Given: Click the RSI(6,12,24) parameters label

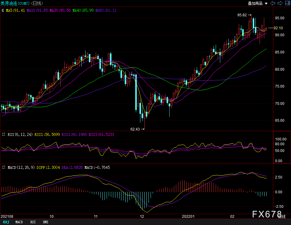Looking at the screenshot, I should [20, 134].
